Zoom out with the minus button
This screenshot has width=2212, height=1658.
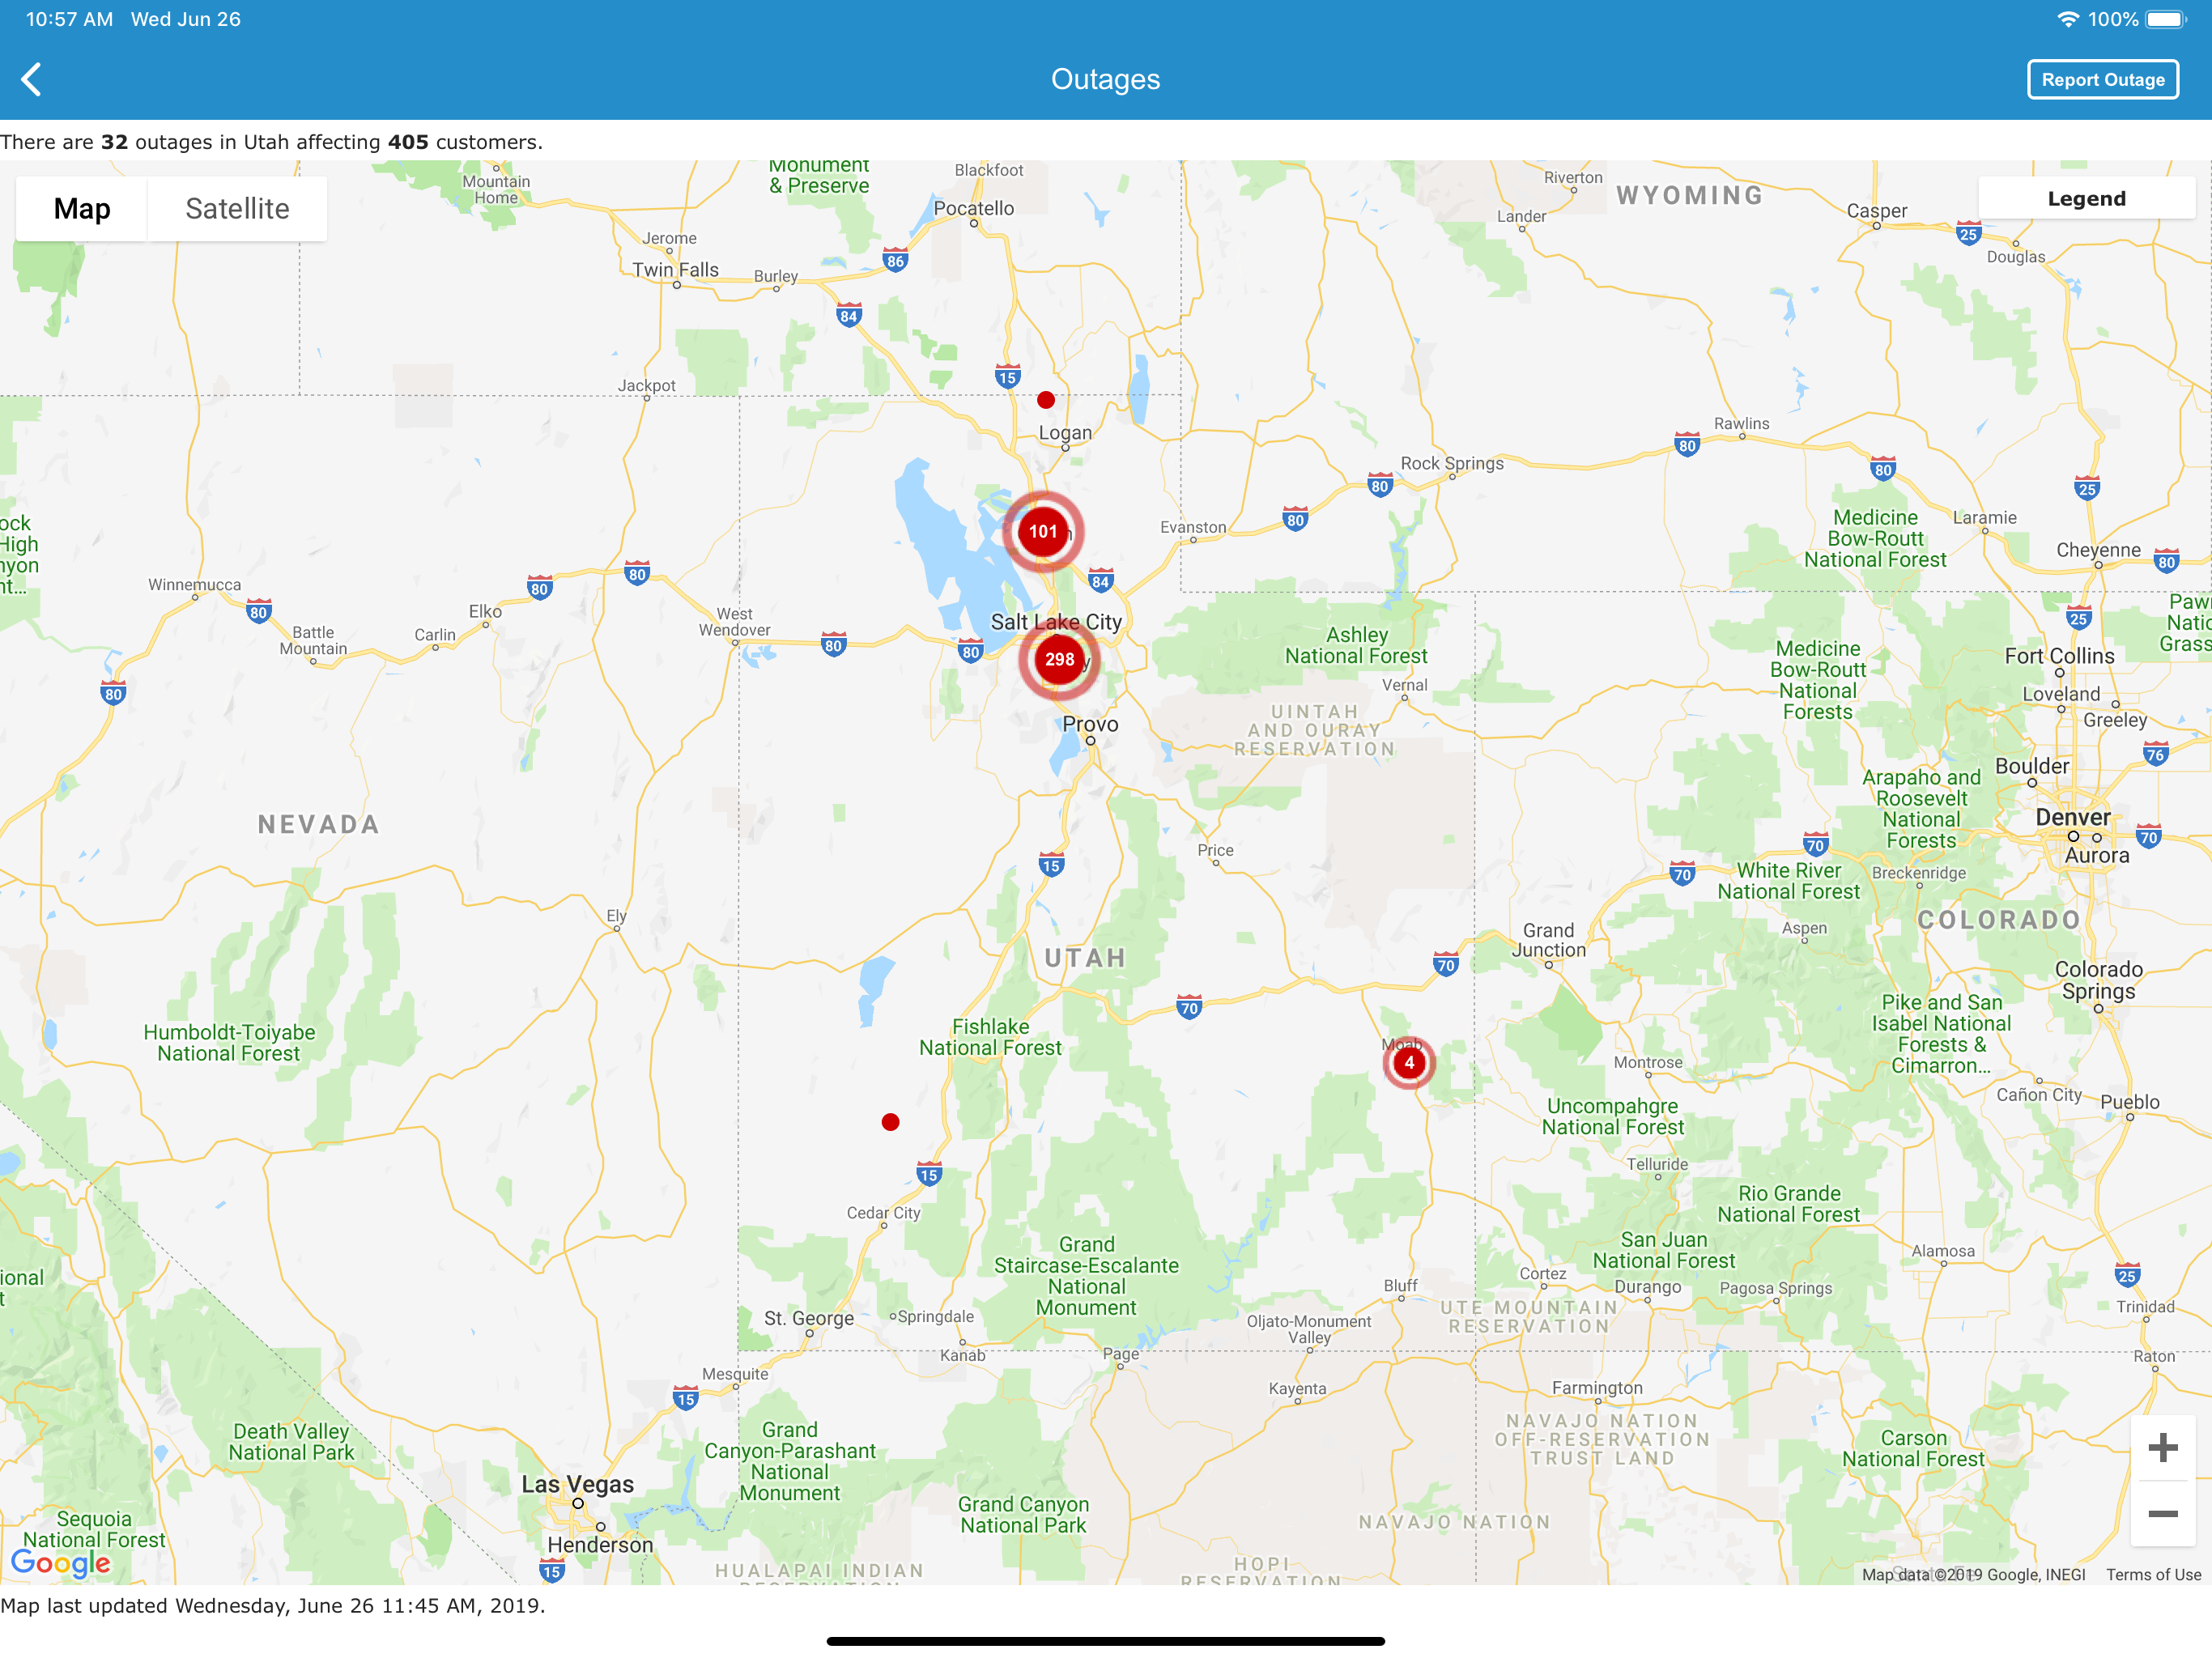click(2162, 1513)
